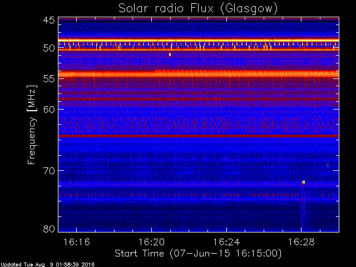Click the 50 MHz tick label
356x267 pixels.
click(48, 48)
